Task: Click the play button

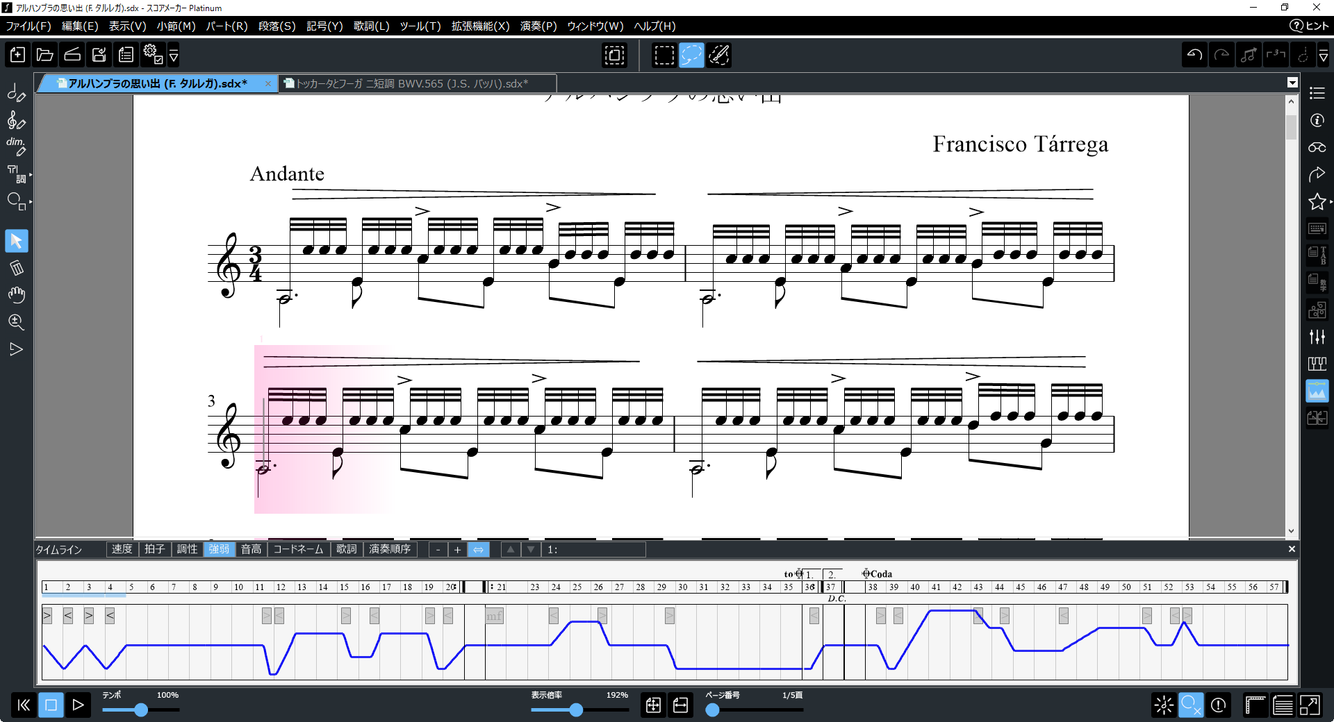Action: (78, 705)
